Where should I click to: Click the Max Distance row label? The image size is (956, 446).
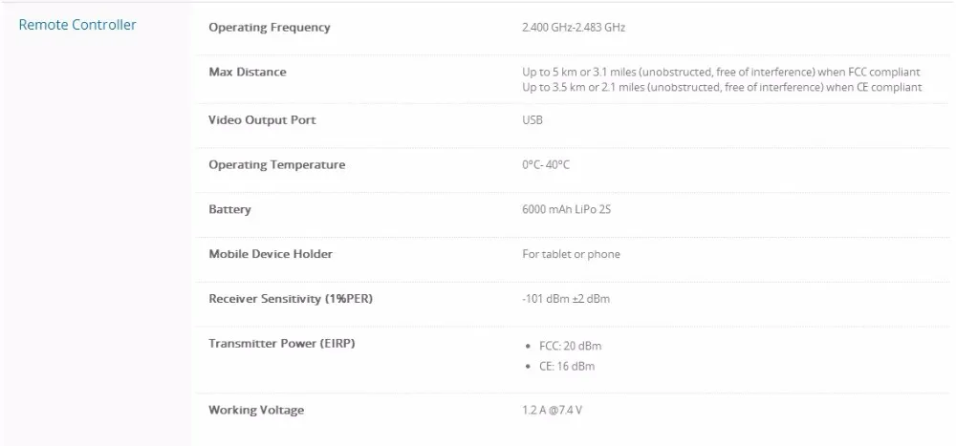(x=247, y=72)
